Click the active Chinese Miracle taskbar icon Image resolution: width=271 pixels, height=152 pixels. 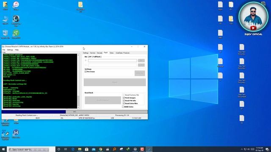(149, 149)
